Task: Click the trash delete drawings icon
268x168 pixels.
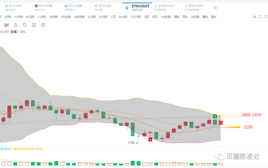Action: coord(43,25)
